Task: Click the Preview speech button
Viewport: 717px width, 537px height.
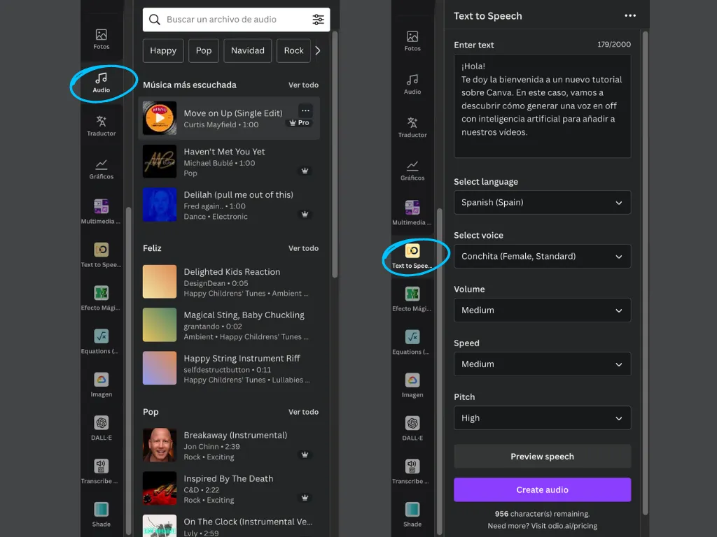Action: point(543,456)
